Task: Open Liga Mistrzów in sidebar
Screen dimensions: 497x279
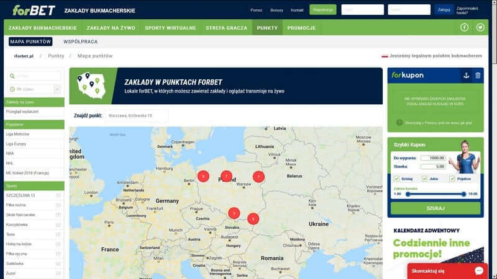Action: (x=34, y=134)
